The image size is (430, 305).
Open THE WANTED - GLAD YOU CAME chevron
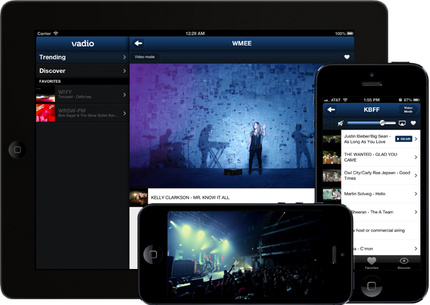point(415,157)
